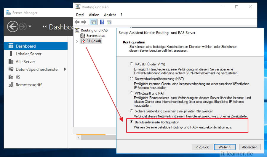This screenshot has width=267, height=157.
Task: Click the Serverstatus icon in the tree
Action: [x=83, y=36]
